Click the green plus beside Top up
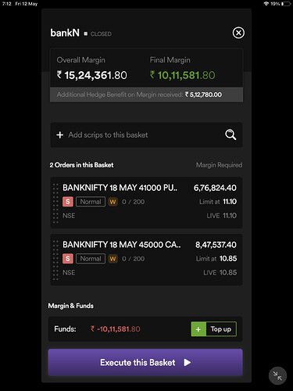The height and width of the screenshot is (391, 293). [x=198, y=329]
